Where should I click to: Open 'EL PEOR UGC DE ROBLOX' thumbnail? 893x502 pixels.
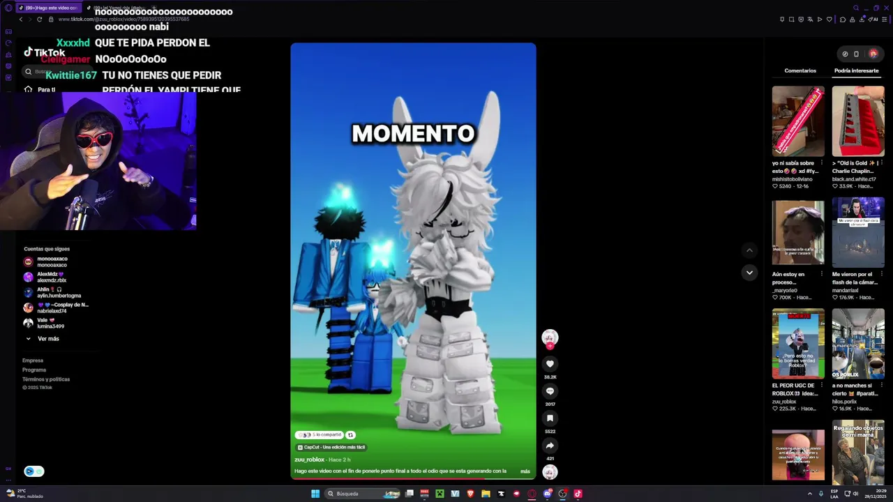pos(798,344)
